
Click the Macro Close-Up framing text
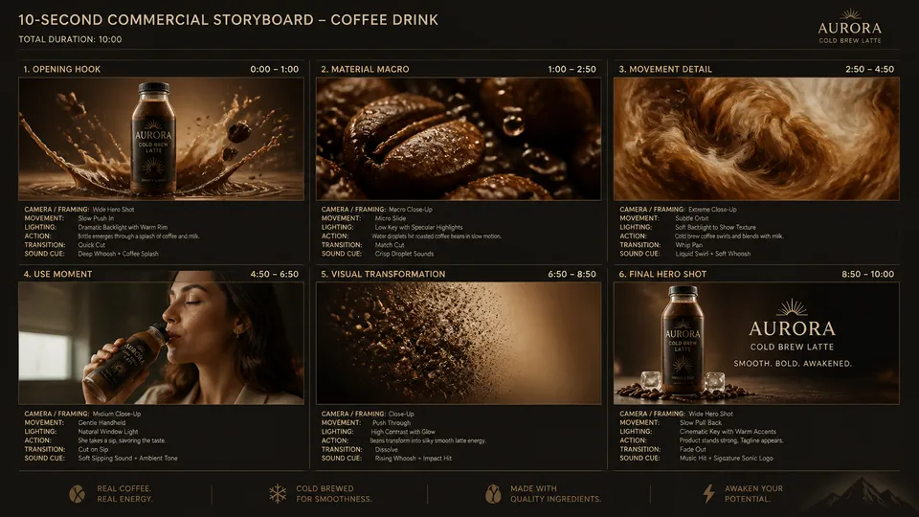pyautogui.click(x=411, y=210)
